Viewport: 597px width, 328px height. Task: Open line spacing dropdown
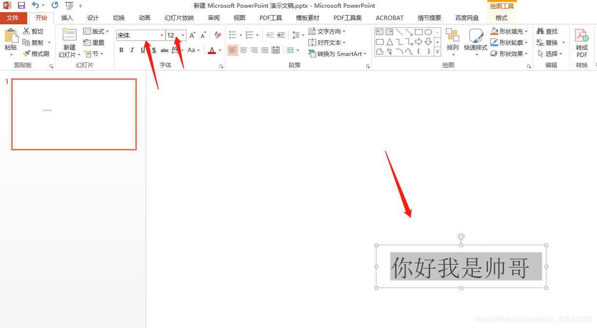298,35
